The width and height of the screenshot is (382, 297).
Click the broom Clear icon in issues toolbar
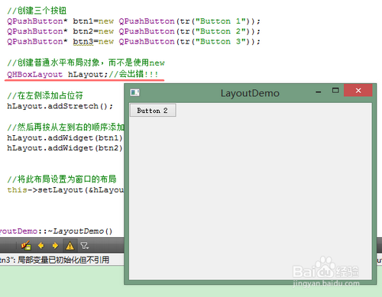(26, 246)
